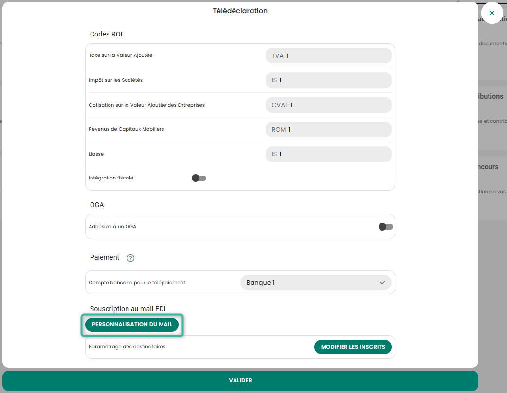Click the Télédéclaration dialog title
This screenshot has width=507, height=393.
point(240,11)
